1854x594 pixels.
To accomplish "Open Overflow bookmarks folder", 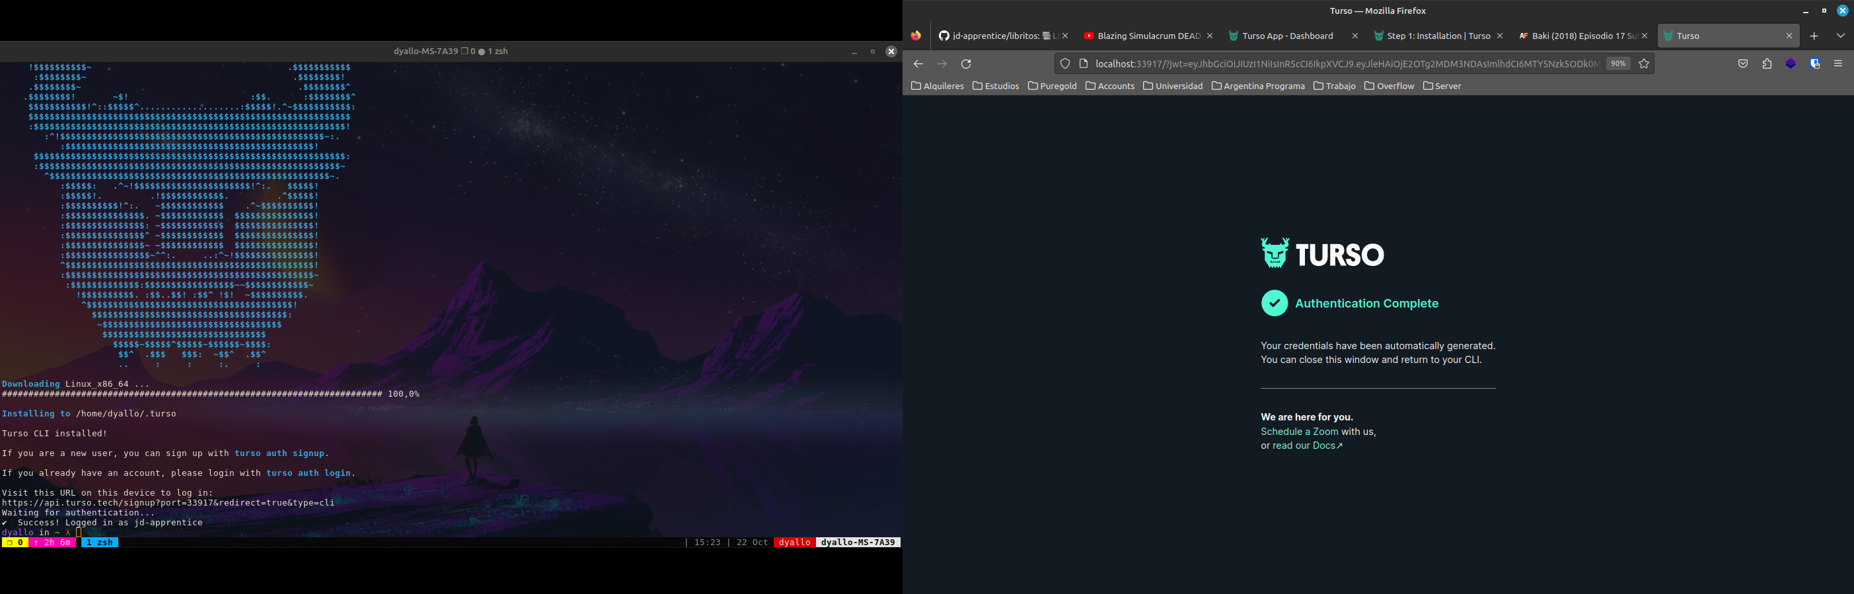I will (x=1389, y=86).
